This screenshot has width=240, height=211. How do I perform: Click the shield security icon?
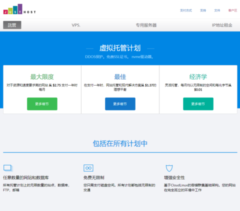coord(169,168)
